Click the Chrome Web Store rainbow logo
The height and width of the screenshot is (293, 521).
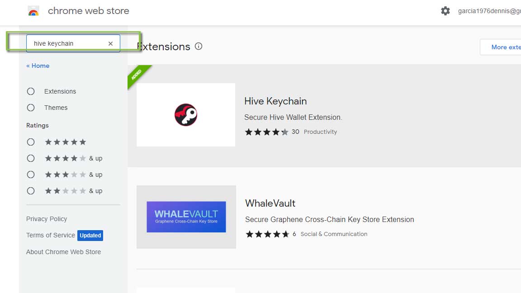click(x=33, y=11)
